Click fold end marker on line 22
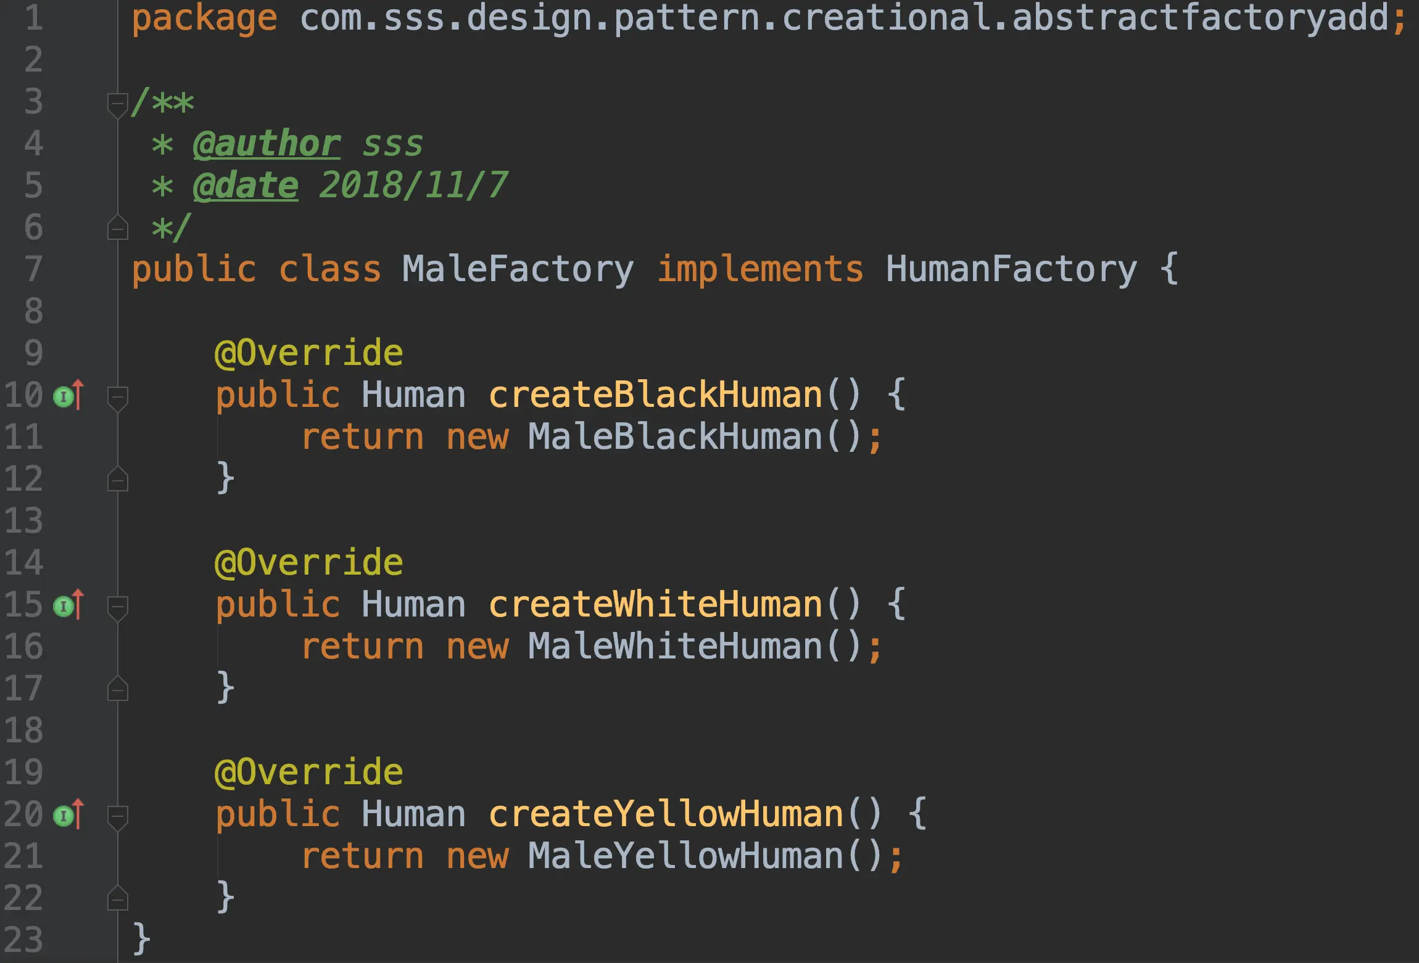Image resolution: width=1419 pixels, height=963 pixels. tap(117, 899)
